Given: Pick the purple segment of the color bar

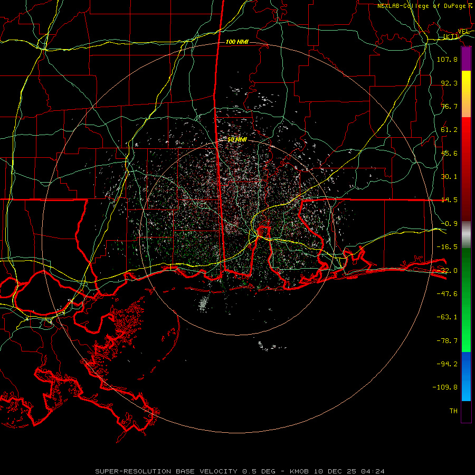Looking at the screenshot, I should click(x=466, y=59).
